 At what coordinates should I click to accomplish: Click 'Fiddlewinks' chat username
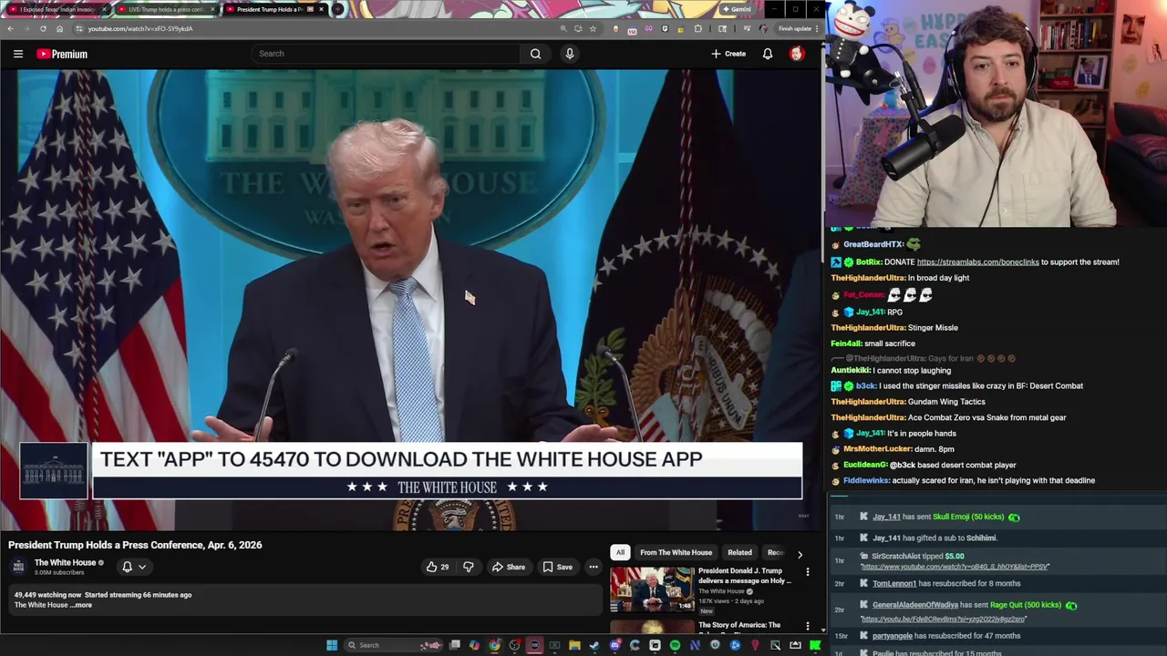(x=866, y=481)
